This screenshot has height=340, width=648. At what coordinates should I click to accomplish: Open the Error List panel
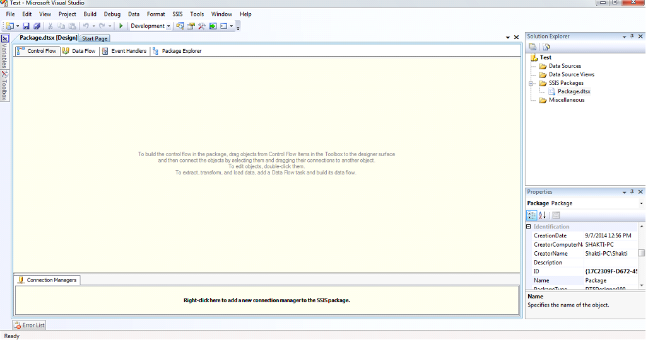tap(29, 325)
